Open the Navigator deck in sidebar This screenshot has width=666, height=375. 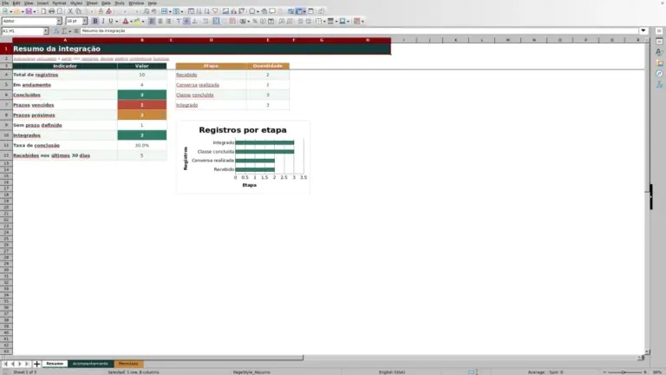click(659, 74)
